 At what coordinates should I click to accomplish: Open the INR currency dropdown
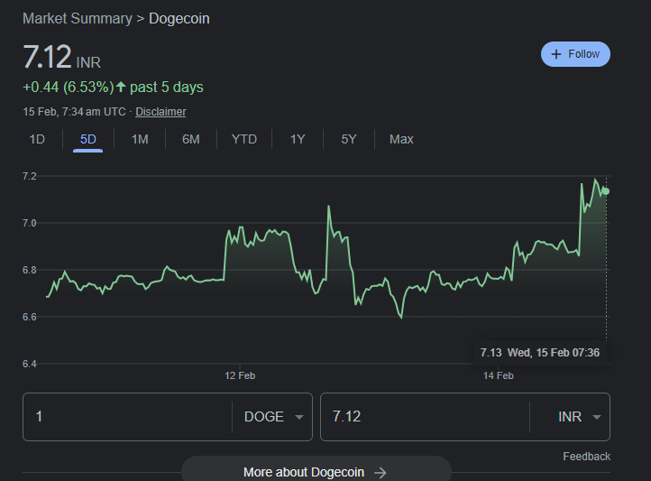(x=580, y=417)
